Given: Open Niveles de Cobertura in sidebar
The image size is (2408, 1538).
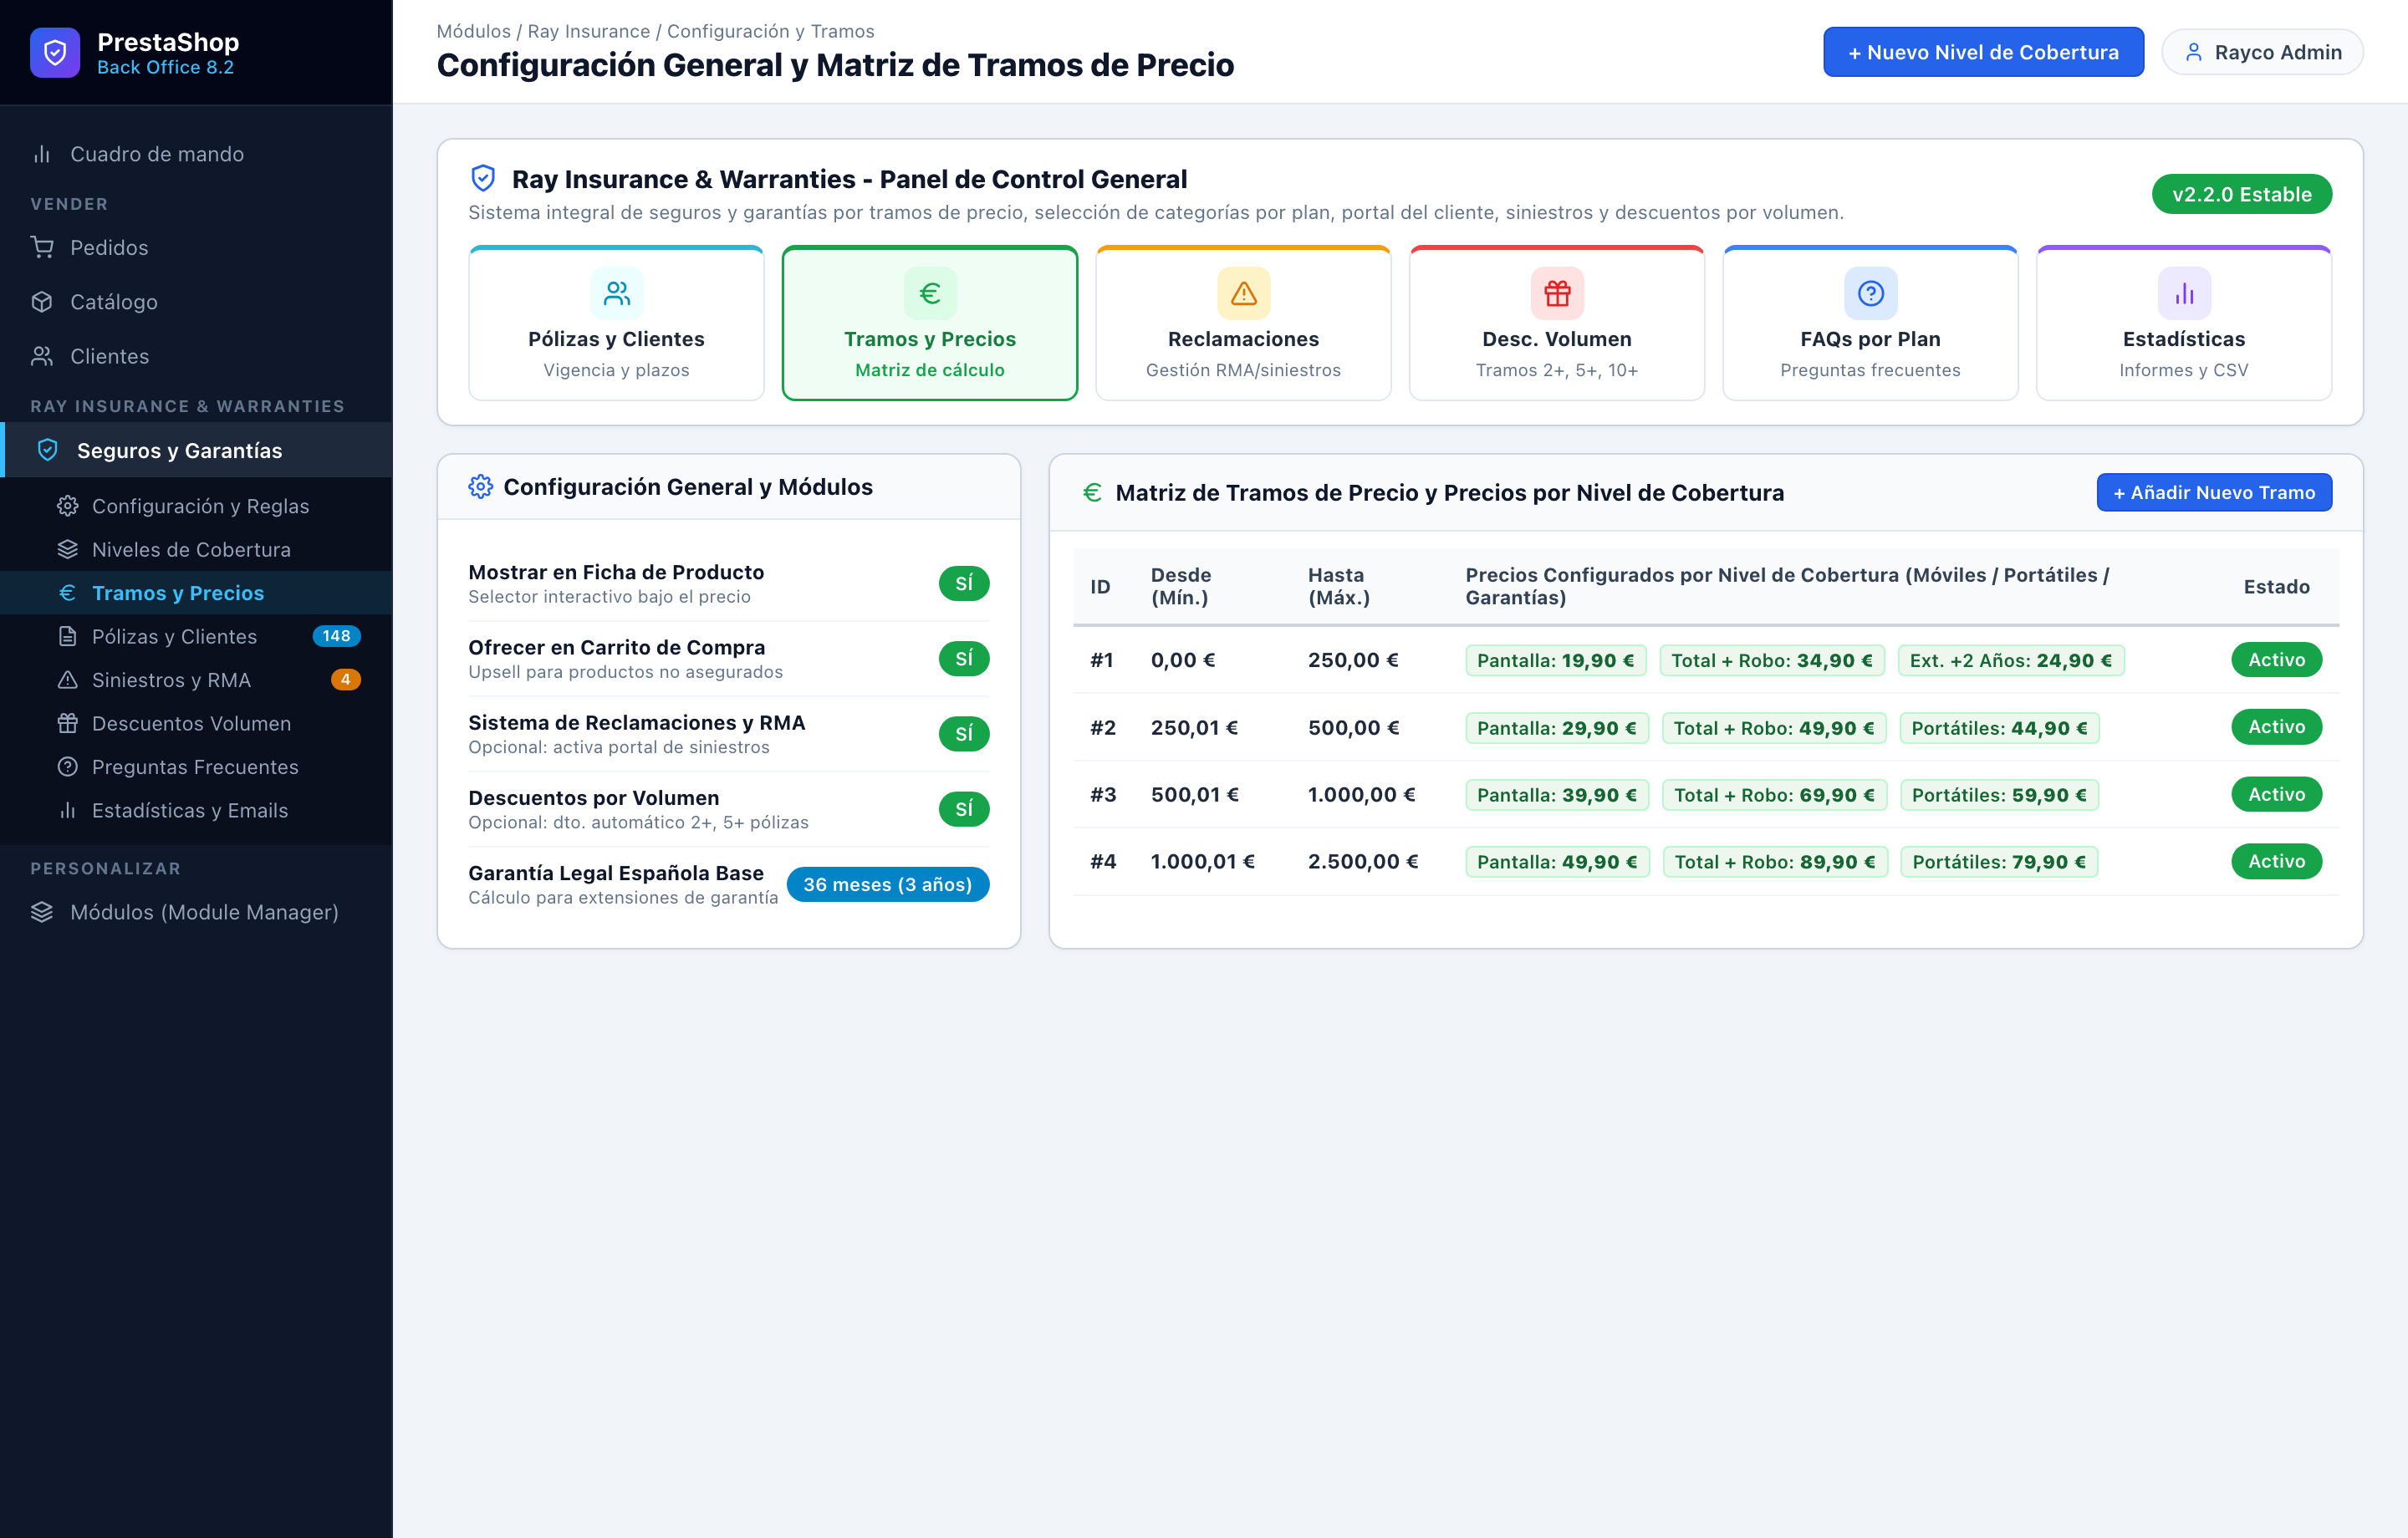Looking at the screenshot, I should click(196, 550).
